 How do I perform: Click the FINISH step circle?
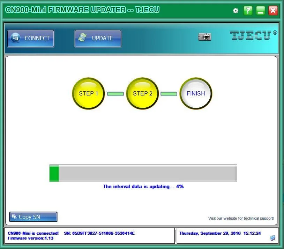[x=196, y=93]
